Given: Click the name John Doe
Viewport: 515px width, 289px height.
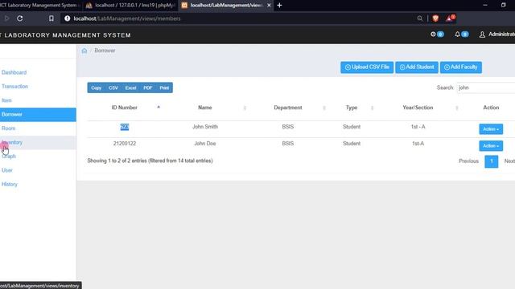Looking at the screenshot, I should point(205,144).
